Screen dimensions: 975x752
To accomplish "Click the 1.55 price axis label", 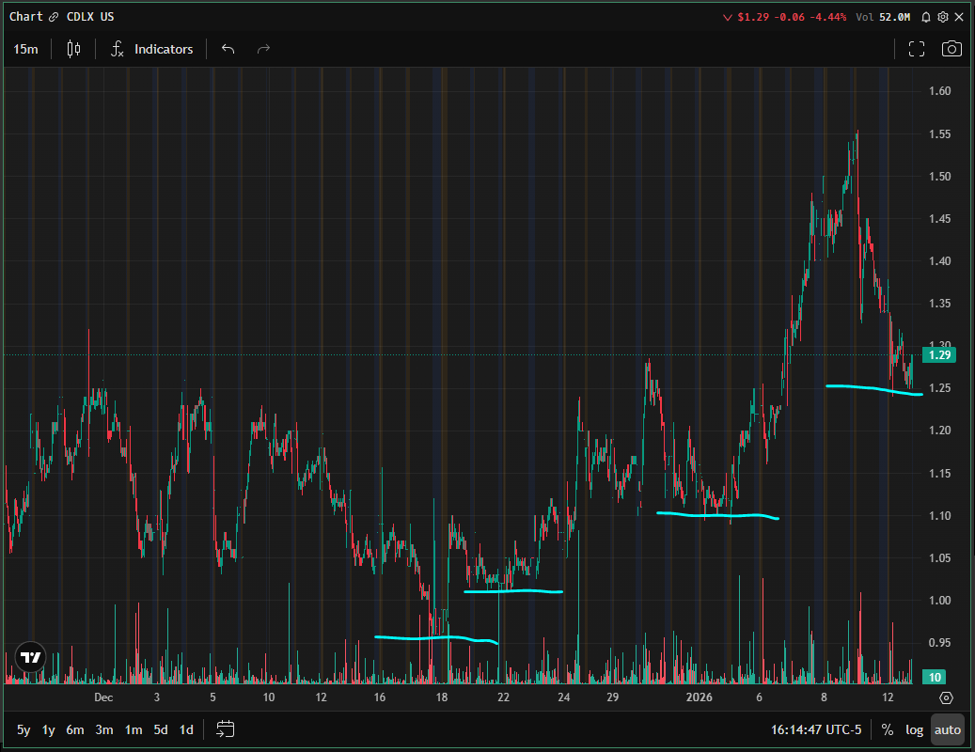I will click(939, 134).
